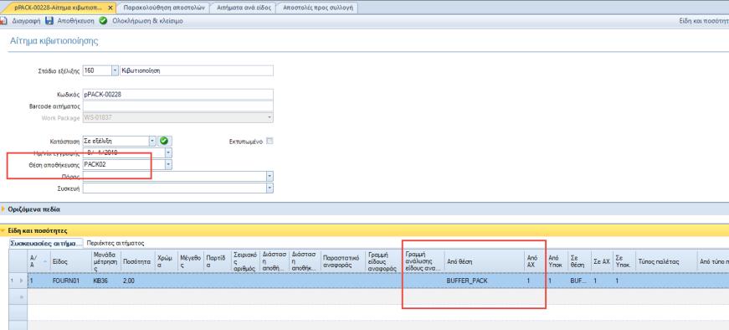The height and width of the screenshot is (330, 729).
Task: Select the KIB36 unit cell
Action: coord(106,281)
